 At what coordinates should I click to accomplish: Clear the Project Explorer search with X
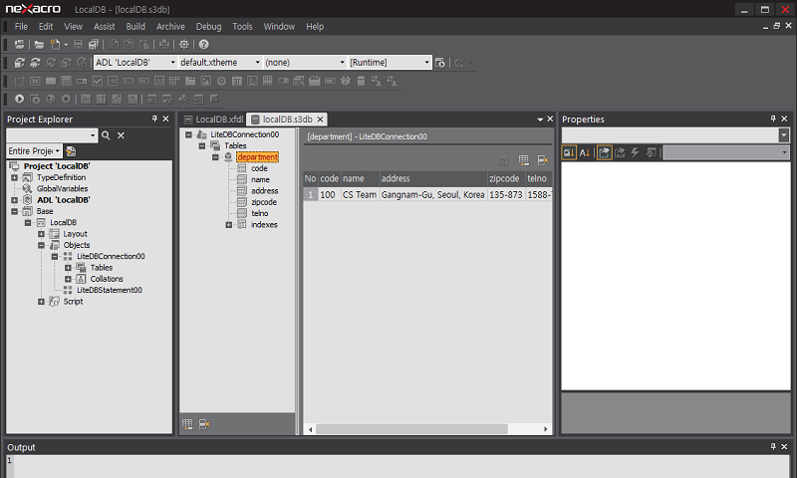[x=121, y=135]
